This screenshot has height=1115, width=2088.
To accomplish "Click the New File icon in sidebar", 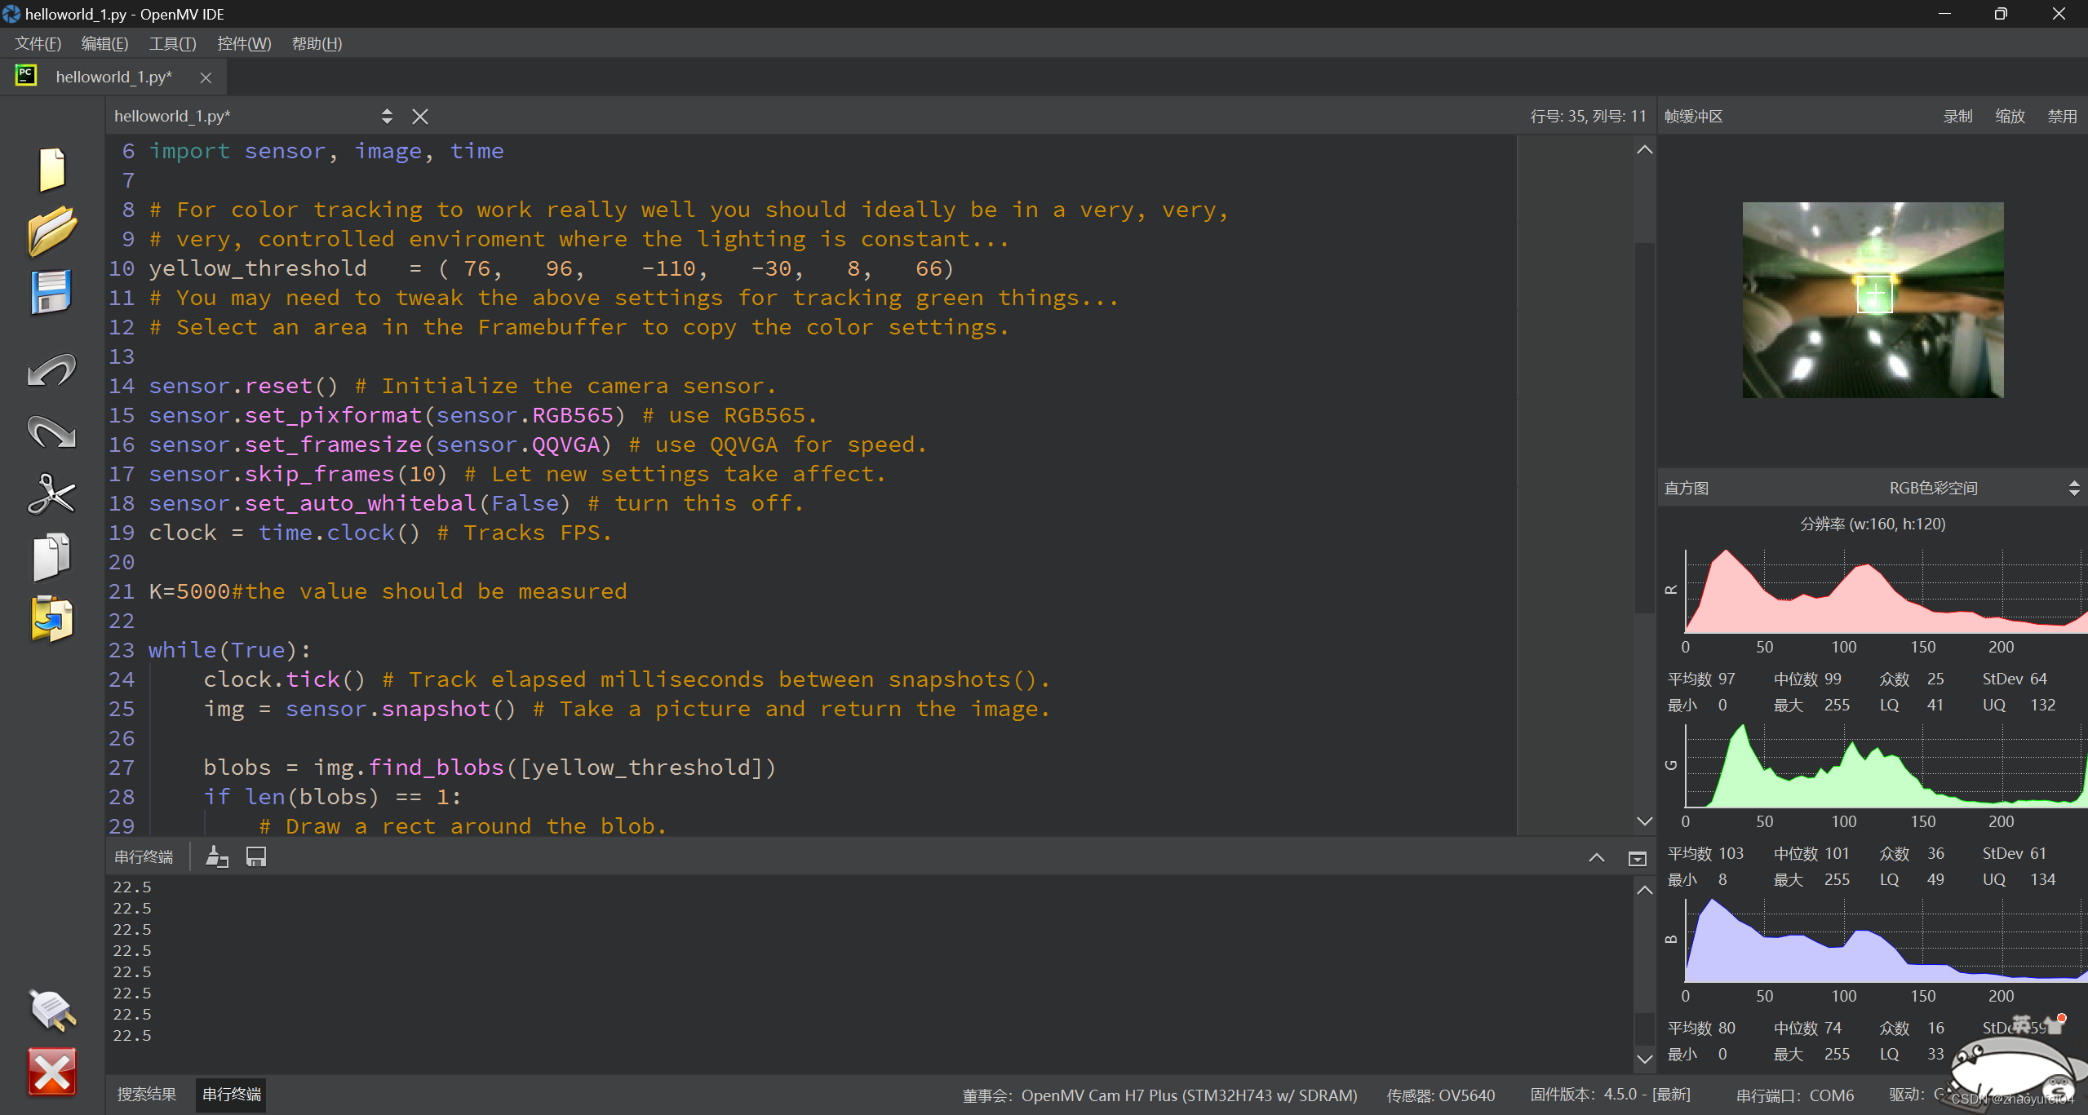I will point(51,169).
